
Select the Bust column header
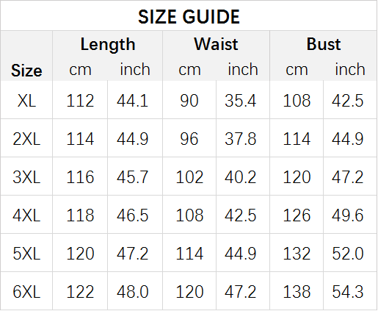point(324,44)
